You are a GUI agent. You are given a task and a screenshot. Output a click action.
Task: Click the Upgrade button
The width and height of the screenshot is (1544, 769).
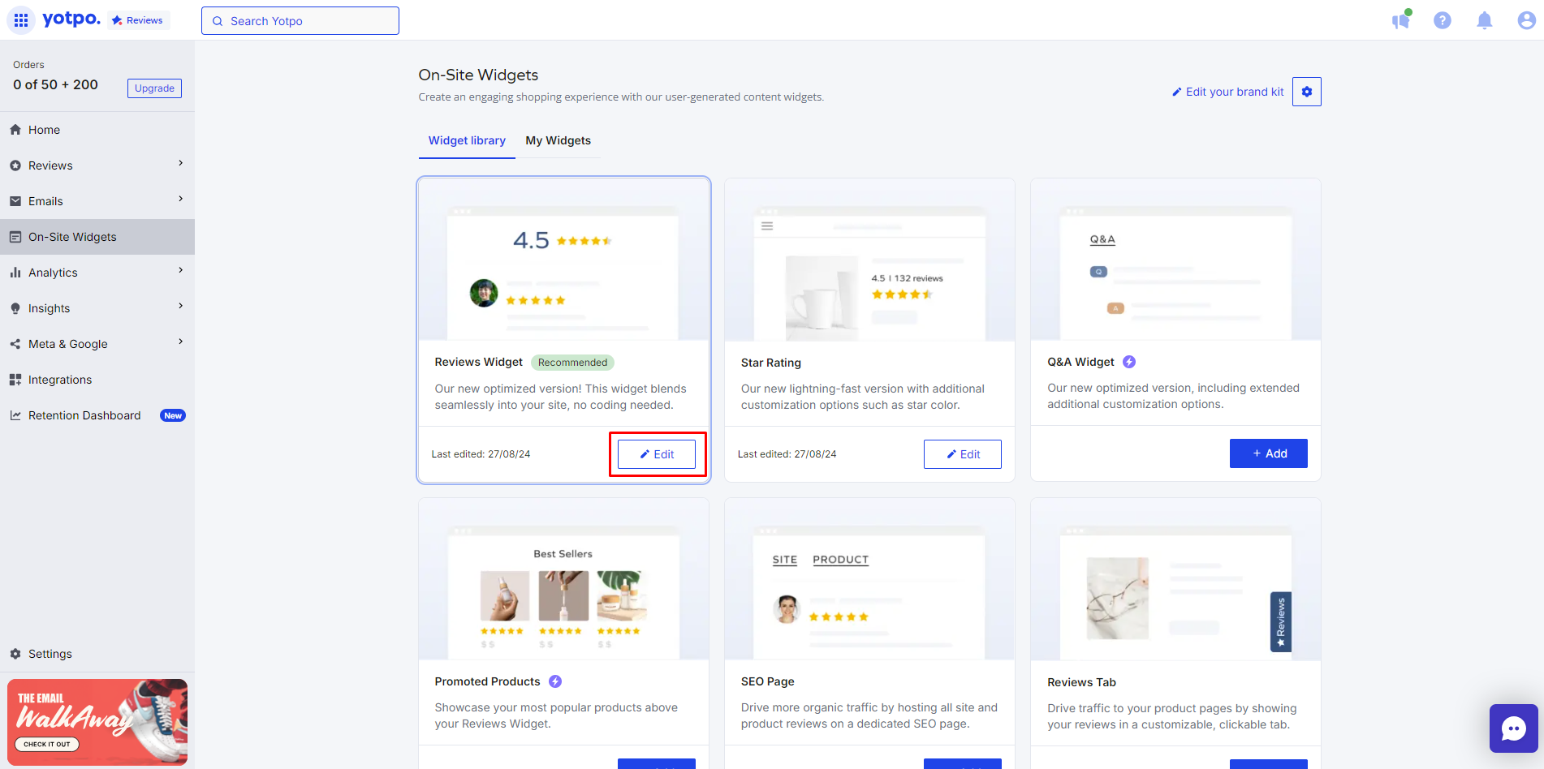[154, 88]
